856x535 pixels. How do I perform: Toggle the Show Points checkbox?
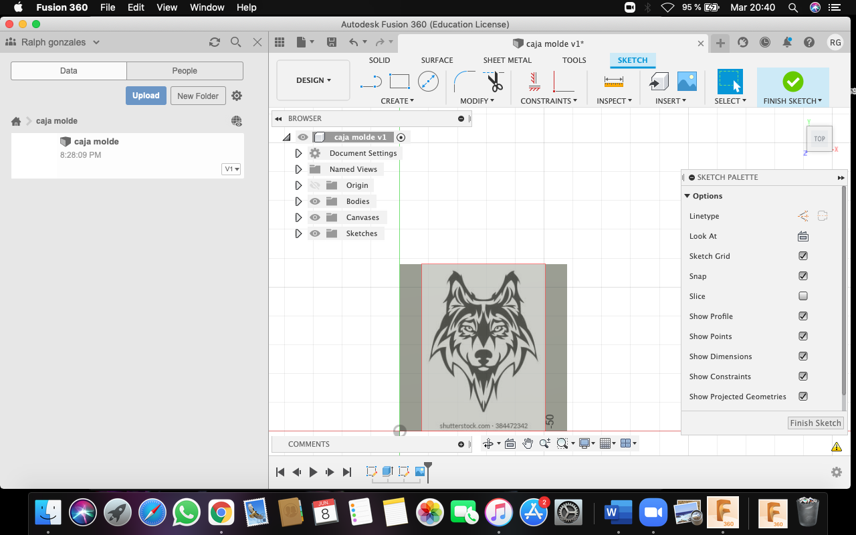coord(803,336)
